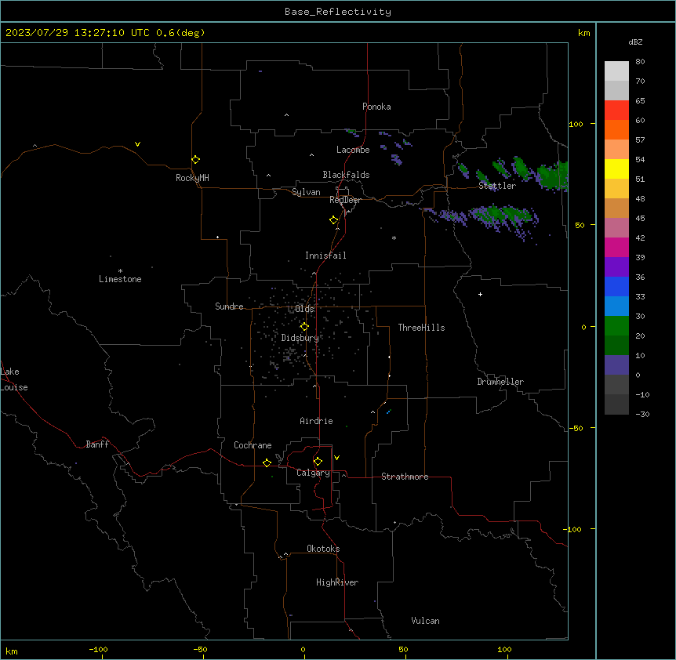Image resolution: width=676 pixels, height=660 pixels.
Task: Click the Cochrane label
Action: tap(253, 445)
